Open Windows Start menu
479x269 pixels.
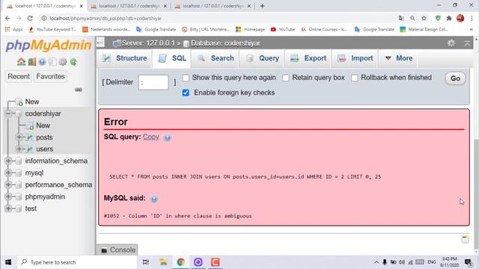pyautogui.click(x=8, y=262)
